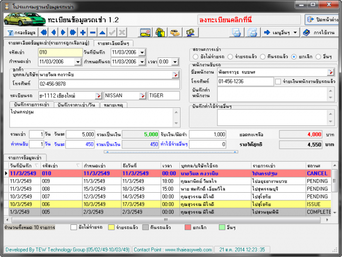Image resolution: width=342 pixels, height=257 pixels.
Task: Click the blue plus add-record icon
Action: coord(83,33)
